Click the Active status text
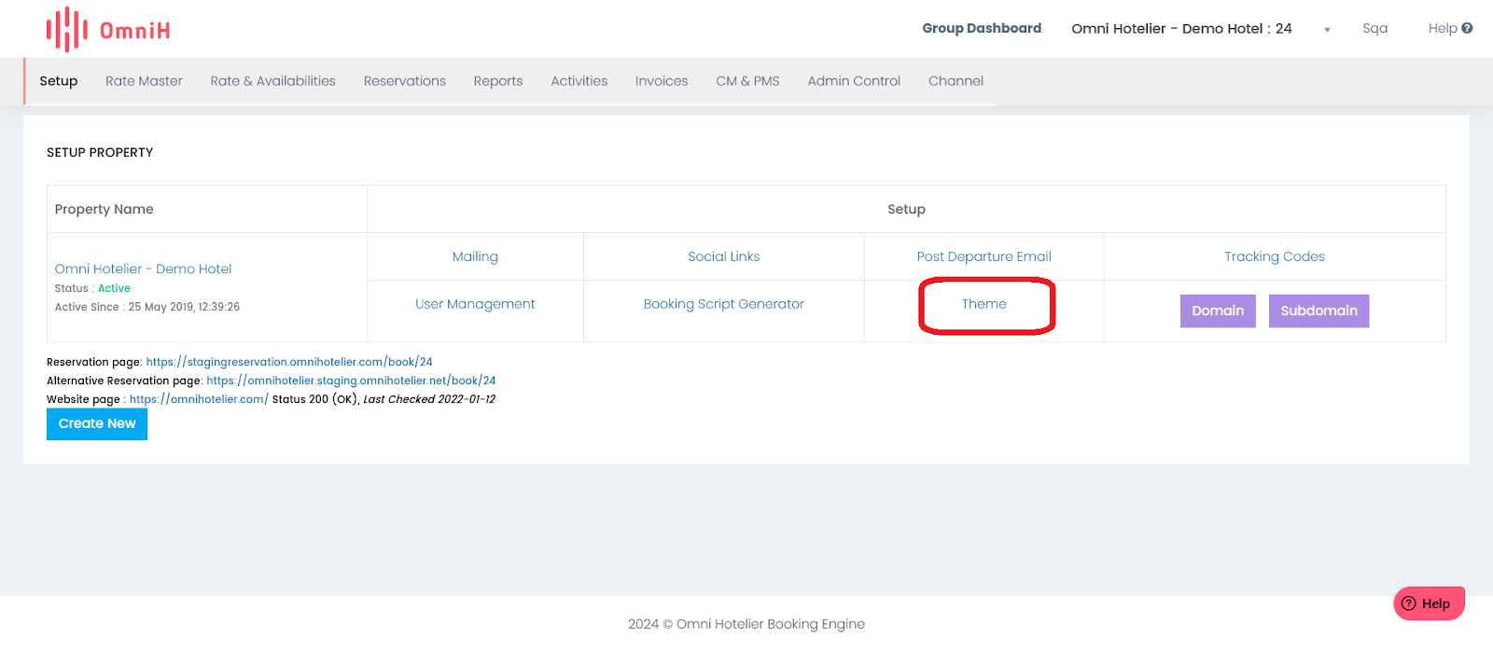The image size is (1493, 651). click(114, 288)
